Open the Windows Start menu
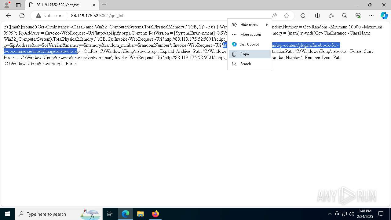 point(7,214)
